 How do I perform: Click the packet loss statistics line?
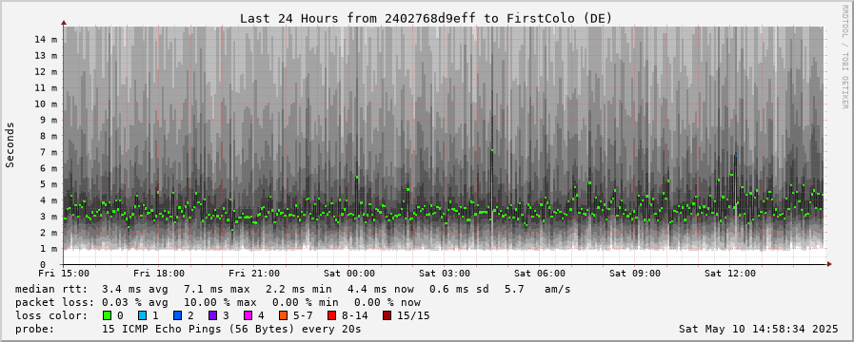click(x=218, y=302)
